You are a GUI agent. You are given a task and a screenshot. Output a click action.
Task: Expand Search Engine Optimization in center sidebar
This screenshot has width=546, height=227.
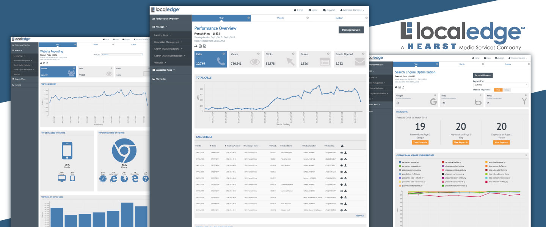[x=171, y=56]
